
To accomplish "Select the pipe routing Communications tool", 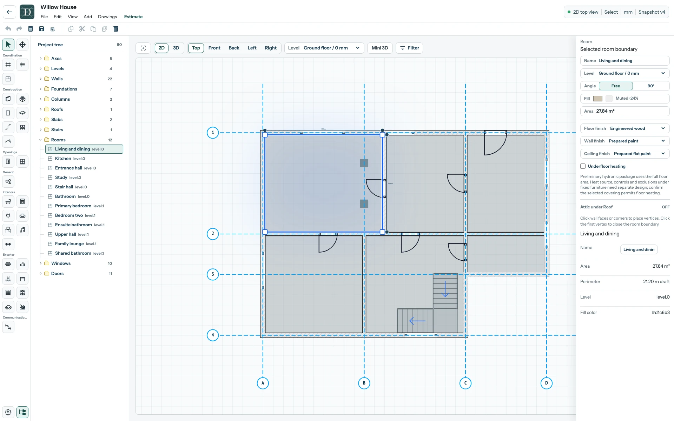I will click(x=8, y=327).
